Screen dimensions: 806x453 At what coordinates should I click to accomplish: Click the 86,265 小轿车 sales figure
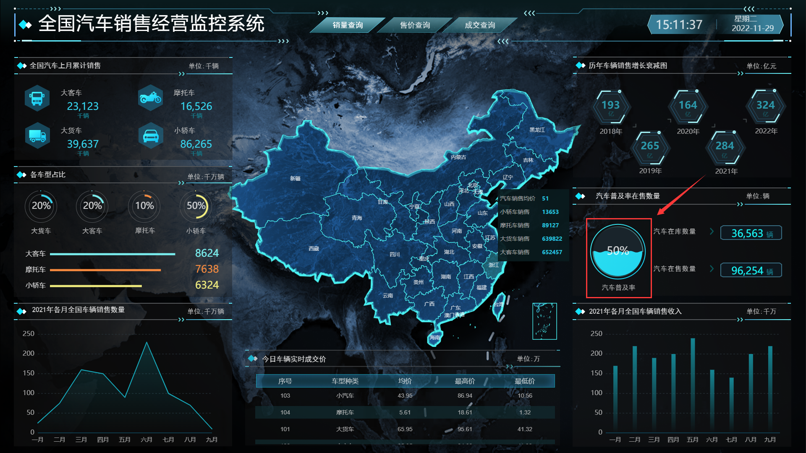[196, 144]
